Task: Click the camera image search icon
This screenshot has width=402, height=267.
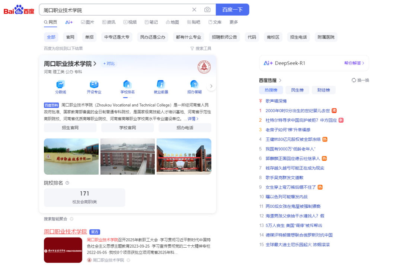Action: [207, 10]
